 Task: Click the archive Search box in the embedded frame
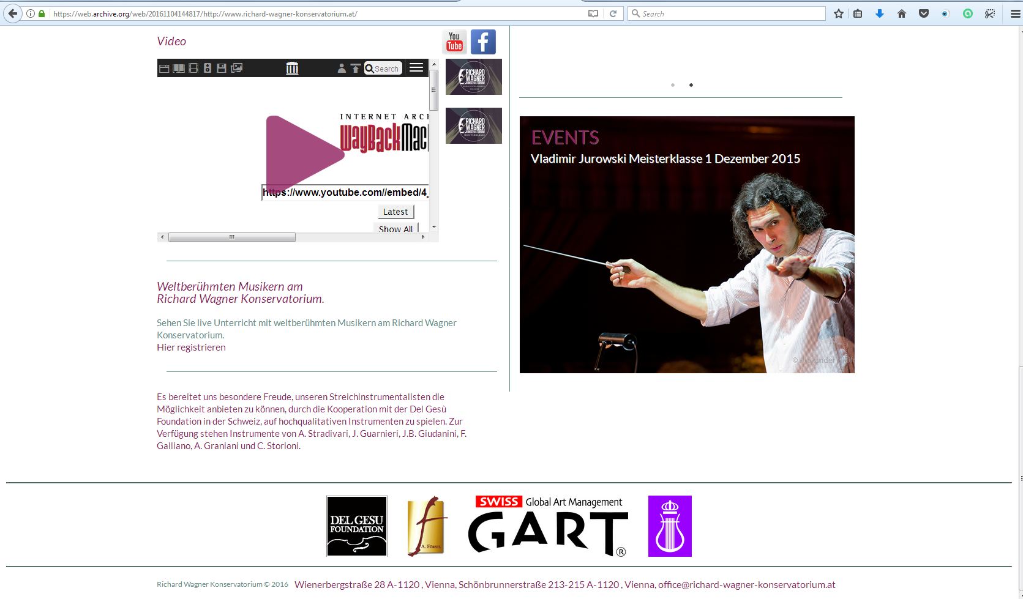point(383,69)
